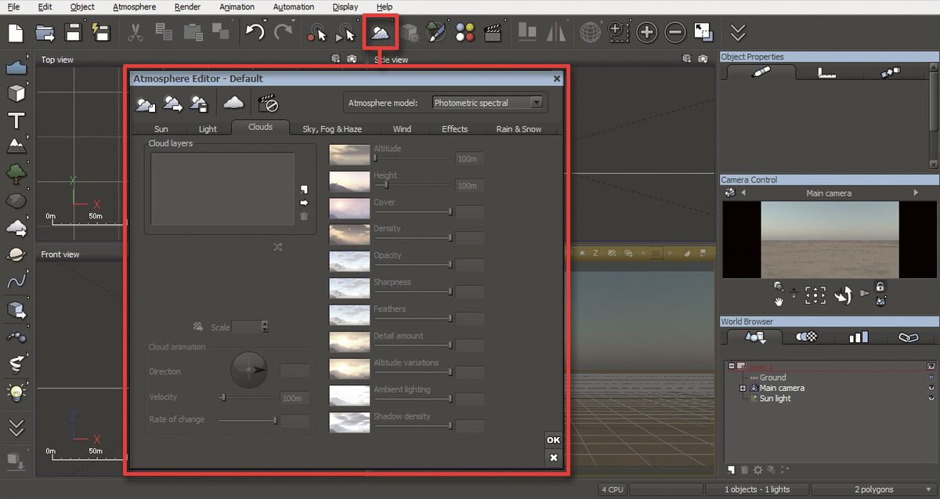Image resolution: width=940 pixels, height=499 pixels.
Task: Expand the camera selector arrow in Camera Control
Action: [x=915, y=192]
